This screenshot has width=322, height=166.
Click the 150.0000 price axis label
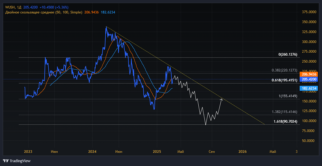(309, 101)
